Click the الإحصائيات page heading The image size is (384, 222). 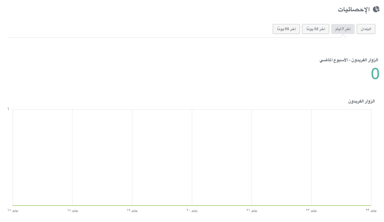pos(354,10)
